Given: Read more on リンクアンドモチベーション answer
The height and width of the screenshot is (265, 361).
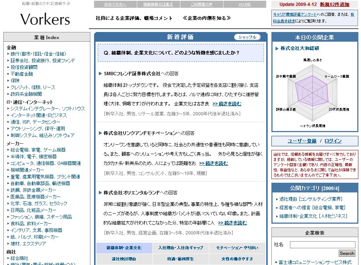Looking at the screenshot, I should (213, 163).
